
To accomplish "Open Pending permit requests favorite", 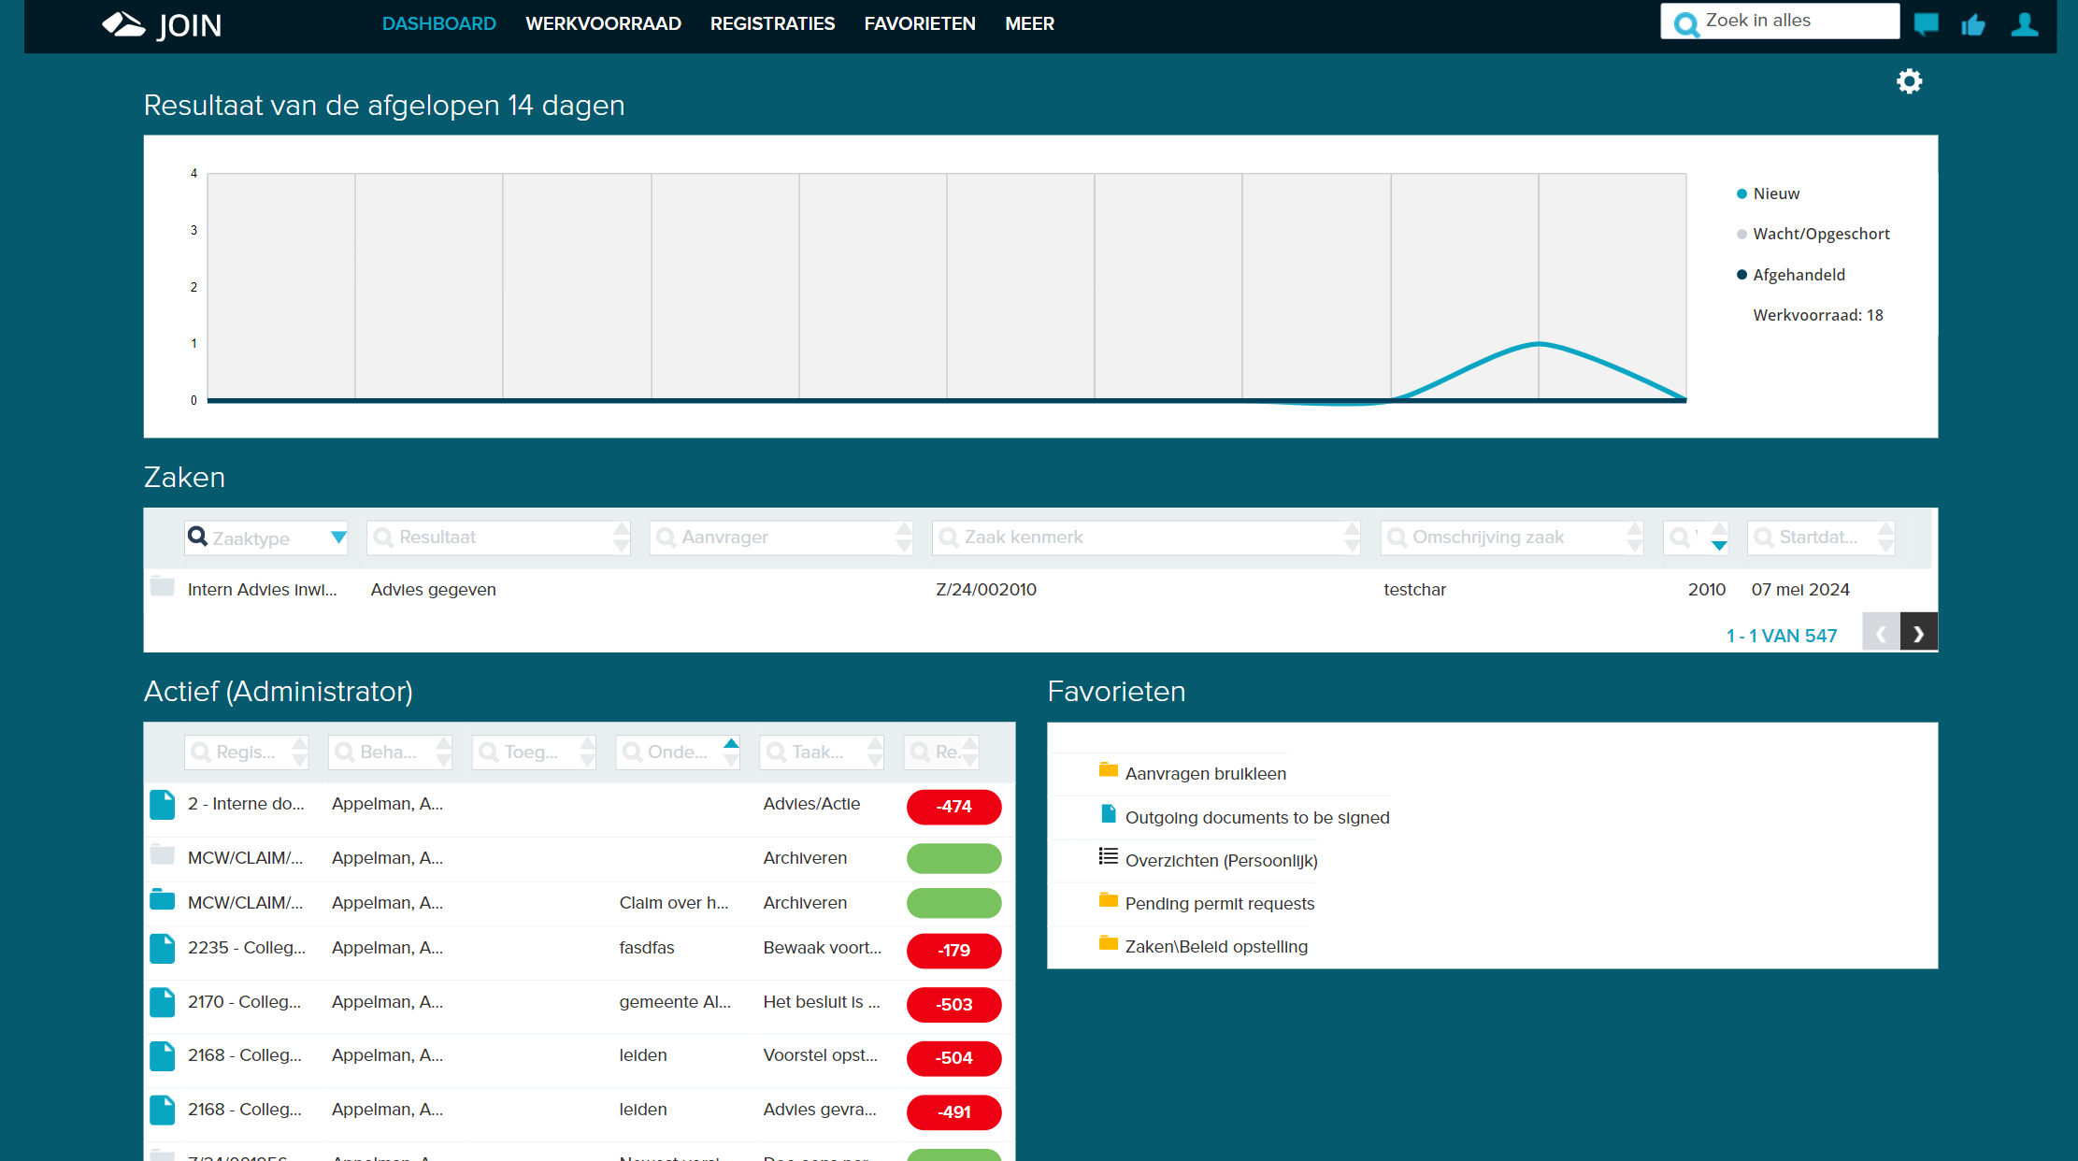I will tap(1220, 904).
